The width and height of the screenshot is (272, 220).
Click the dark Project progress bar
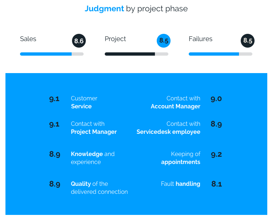pyautogui.click(x=136, y=54)
